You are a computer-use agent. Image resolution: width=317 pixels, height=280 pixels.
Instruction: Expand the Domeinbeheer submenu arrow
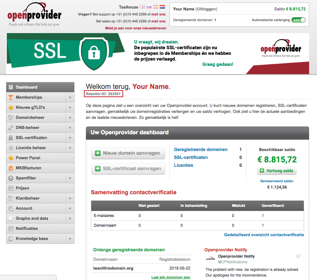70,118
